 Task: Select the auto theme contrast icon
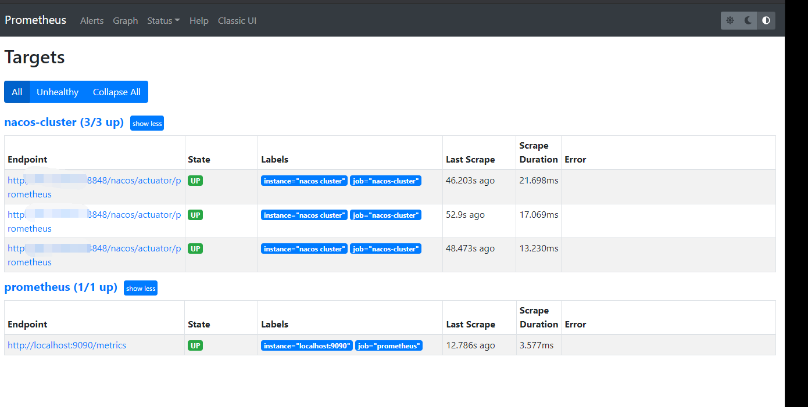(766, 20)
